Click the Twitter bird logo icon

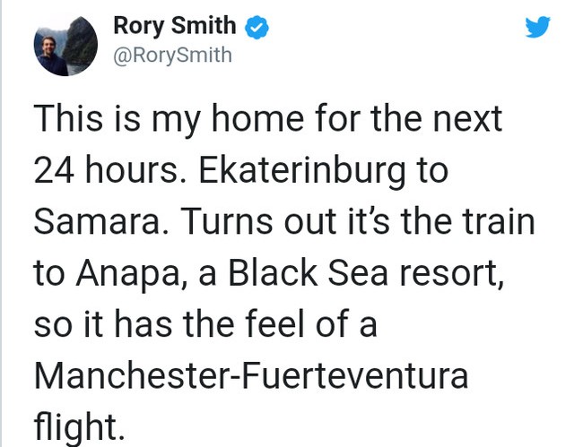(536, 28)
